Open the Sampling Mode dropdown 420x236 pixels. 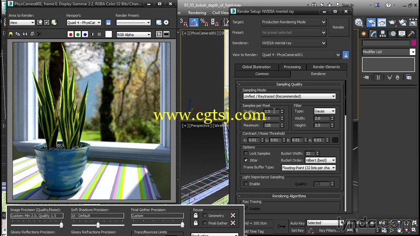coord(289,96)
